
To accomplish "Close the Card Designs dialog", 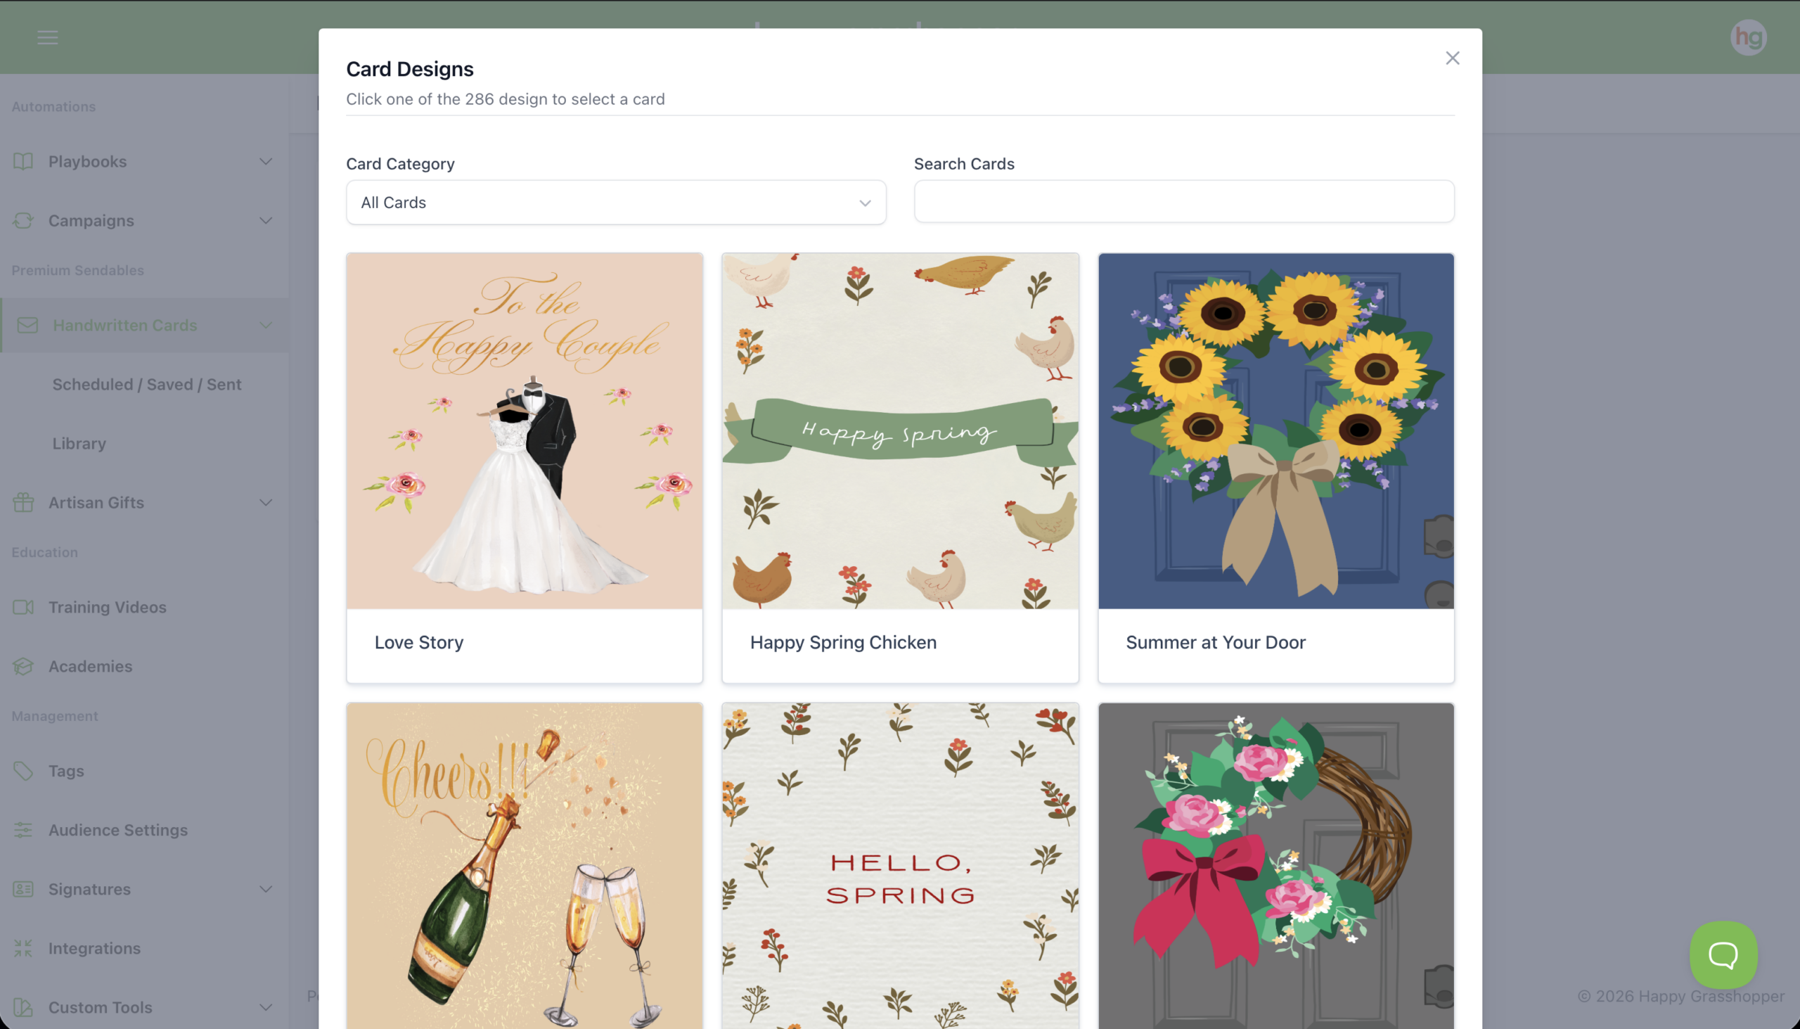I will (x=1452, y=58).
